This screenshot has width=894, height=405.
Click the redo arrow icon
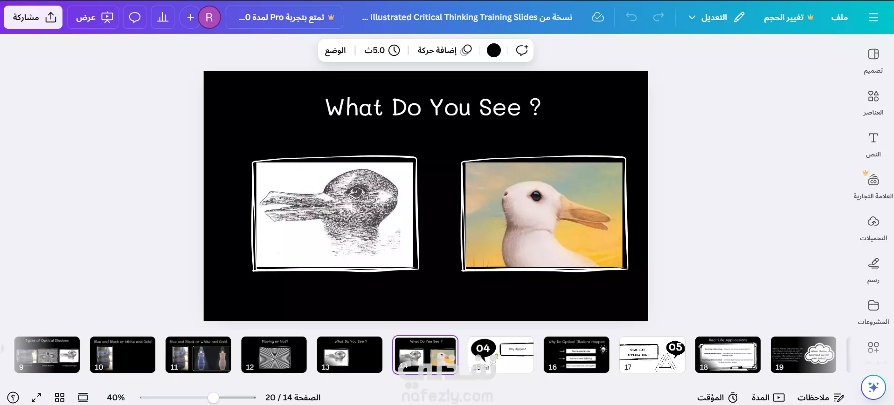click(658, 17)
